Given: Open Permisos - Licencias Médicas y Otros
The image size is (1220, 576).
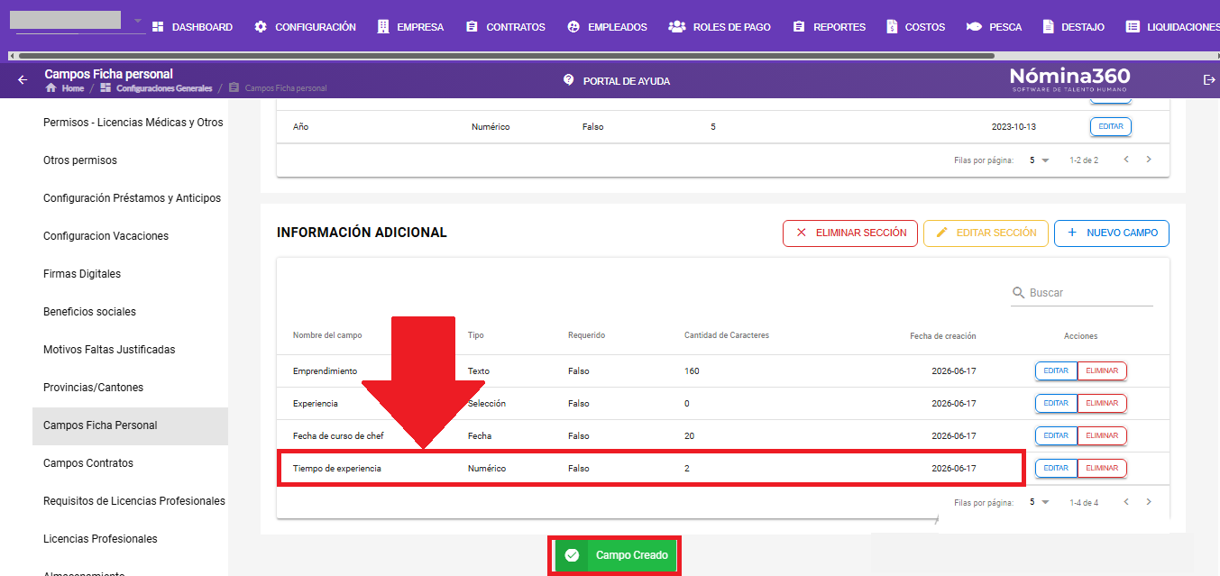Looking at the screenshot, I should tap(133, 123).
